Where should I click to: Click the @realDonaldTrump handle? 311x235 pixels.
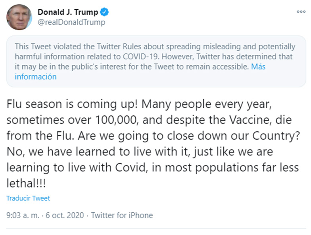pos(71,22)
